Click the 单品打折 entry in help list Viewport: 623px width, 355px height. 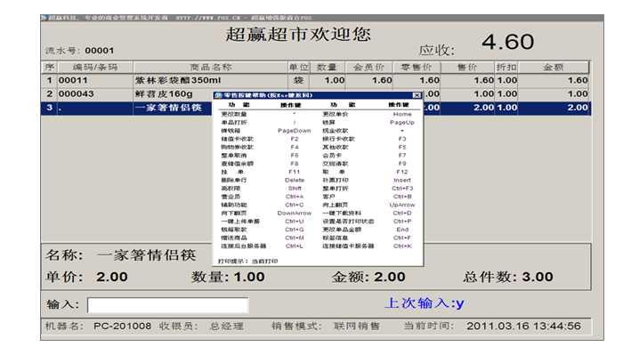(x=234, y=123)
